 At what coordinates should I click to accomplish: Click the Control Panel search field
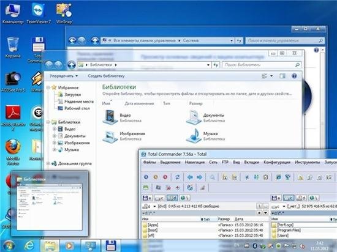284,40
